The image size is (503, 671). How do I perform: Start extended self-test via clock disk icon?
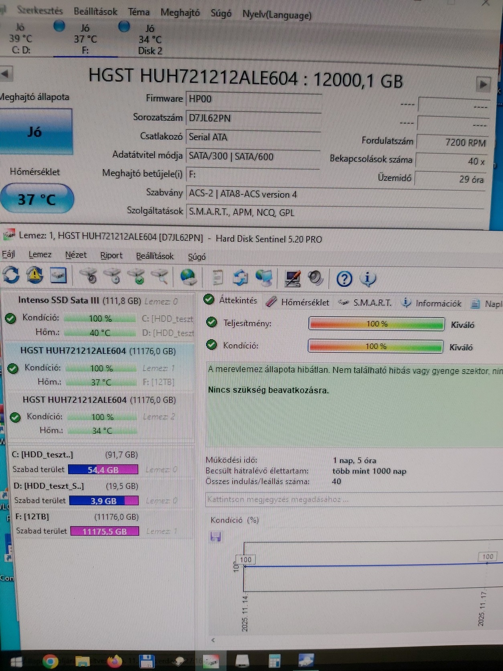[112, 276]
